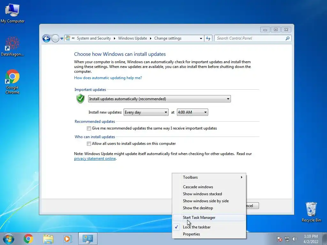Open the Windows Start orb
The height and width of the screenshot is (245, 327).
click(9, 239)
